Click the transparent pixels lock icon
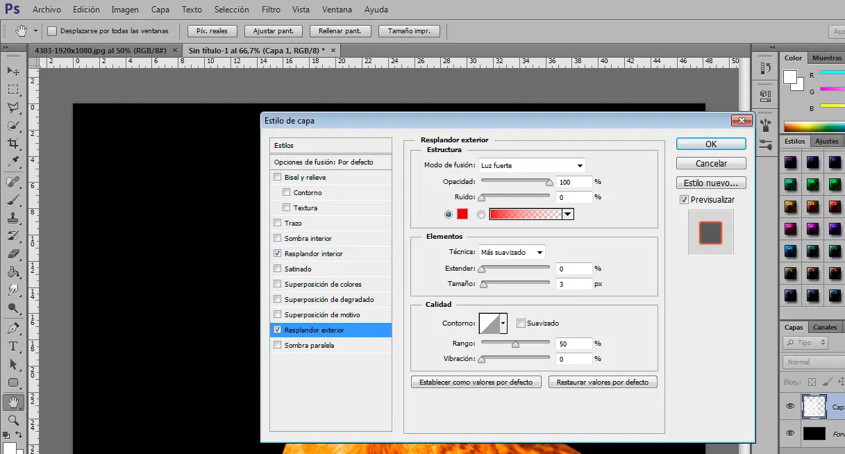The height and width of the screenshot is (454, 845). pos(812,382)
